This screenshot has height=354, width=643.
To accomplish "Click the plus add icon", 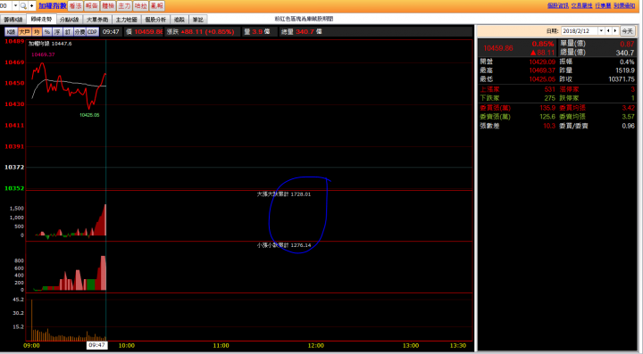I will point(31,5).
